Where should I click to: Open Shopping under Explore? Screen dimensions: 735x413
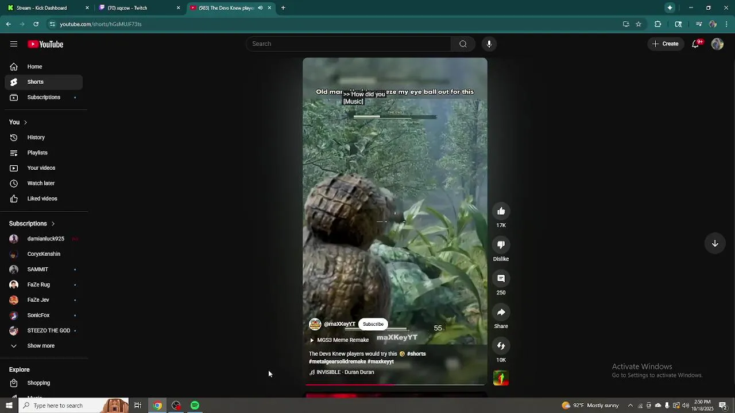pyautogui.click(x=44, y=383)
